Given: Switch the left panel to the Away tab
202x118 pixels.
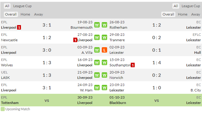Looking at the screenshot, I should (x=38, y=14).
